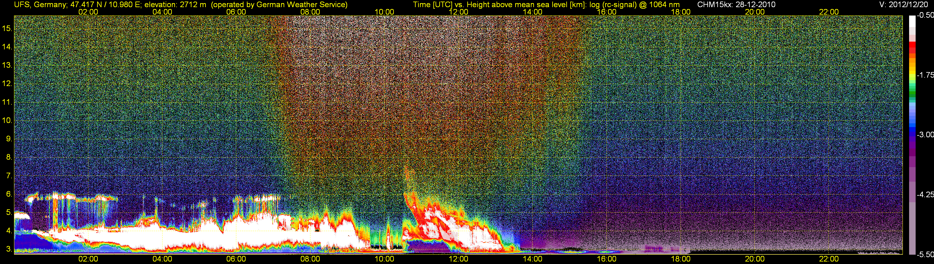This screenshot has height=264, width=934.
Task: Click the '22:00' label on bottom time axis
Action: pos(829,259)
